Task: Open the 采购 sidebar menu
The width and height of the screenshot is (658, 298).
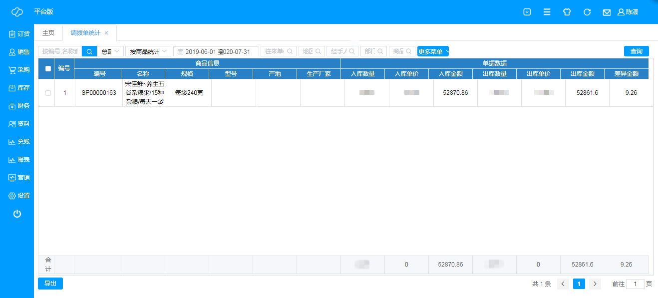Action: (19, 70)
